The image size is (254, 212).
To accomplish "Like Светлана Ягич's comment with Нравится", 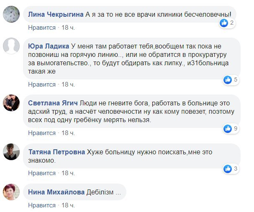I will 42,133.
